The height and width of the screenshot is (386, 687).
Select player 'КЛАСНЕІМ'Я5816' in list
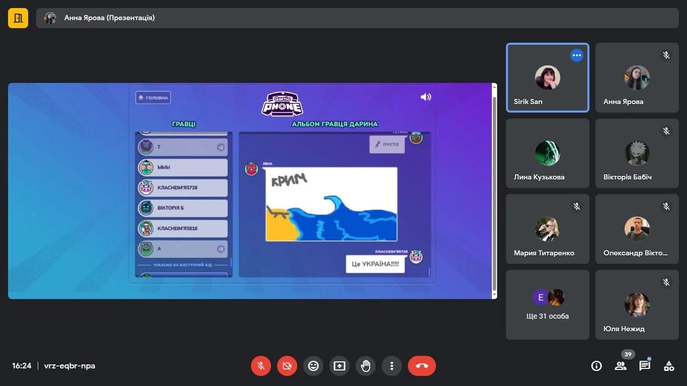point(183,228)
